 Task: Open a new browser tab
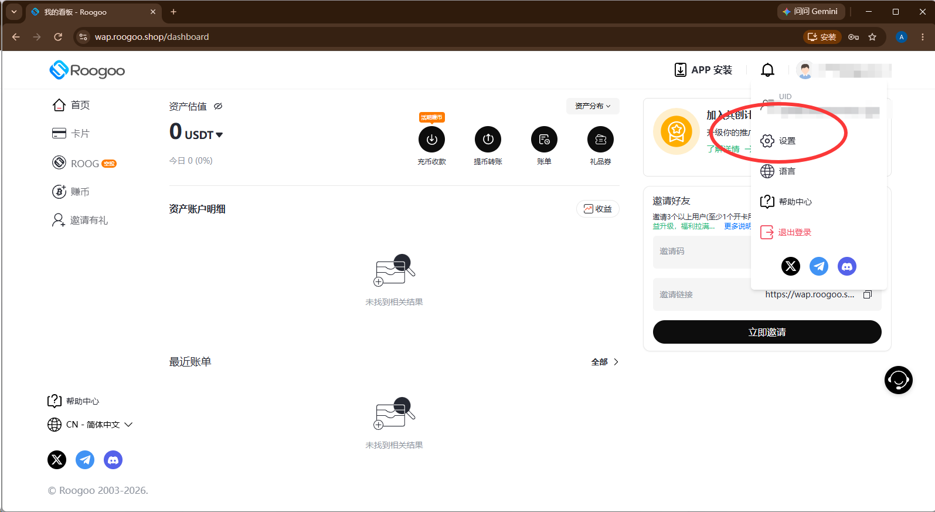coord(174,12)
